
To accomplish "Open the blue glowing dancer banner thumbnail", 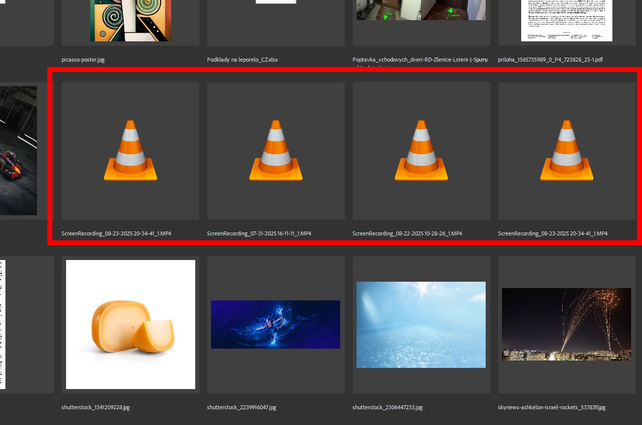I will tap(276, 325).
